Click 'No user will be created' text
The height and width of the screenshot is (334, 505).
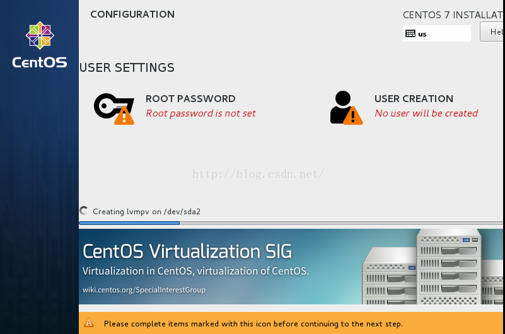coord(426,113)
